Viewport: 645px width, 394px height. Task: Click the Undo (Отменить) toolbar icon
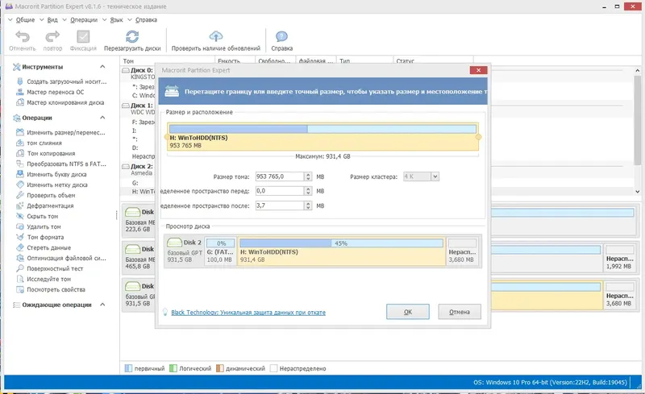(x=23, y=36)
